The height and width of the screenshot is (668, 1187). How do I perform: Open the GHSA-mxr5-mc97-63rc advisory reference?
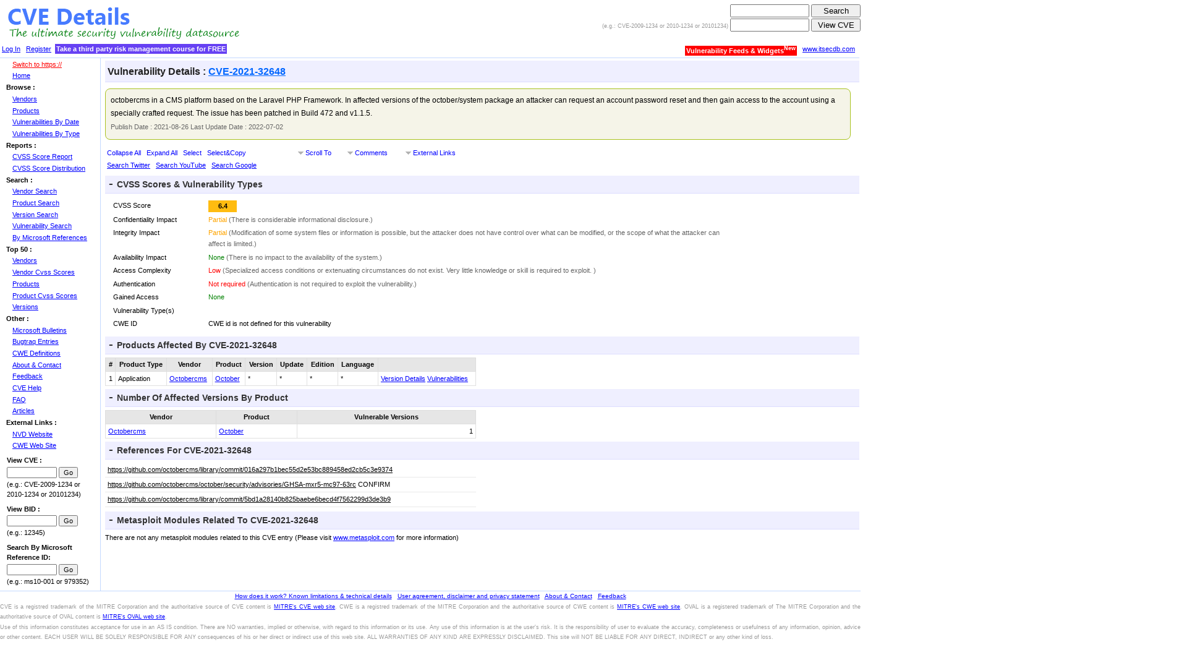click(x=232, y=484)
